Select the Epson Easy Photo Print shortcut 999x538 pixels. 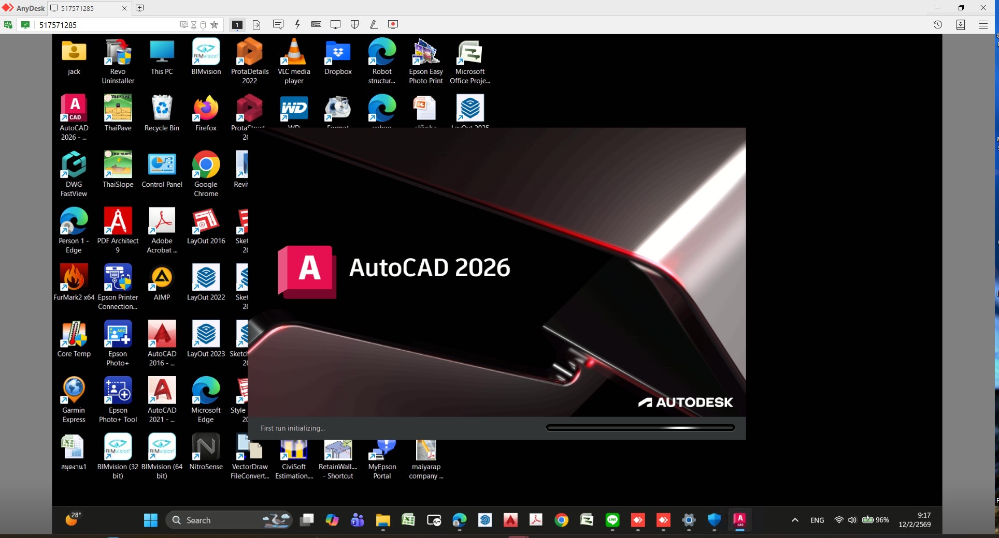(426, 62)
